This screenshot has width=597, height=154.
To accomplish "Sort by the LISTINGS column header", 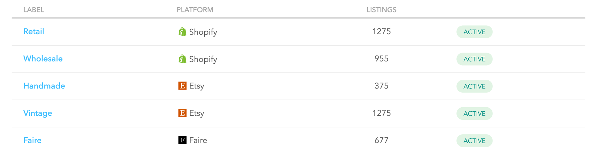I will [382, 10].
